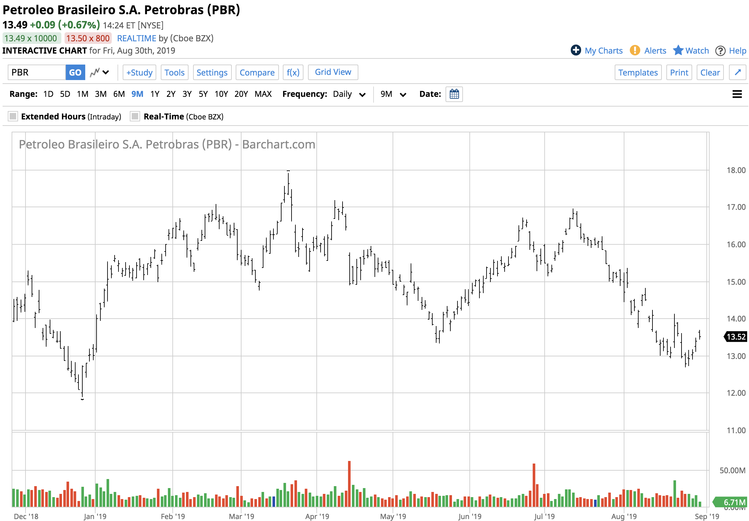Open the Watch link
The image size is (749, 521).
697,51
